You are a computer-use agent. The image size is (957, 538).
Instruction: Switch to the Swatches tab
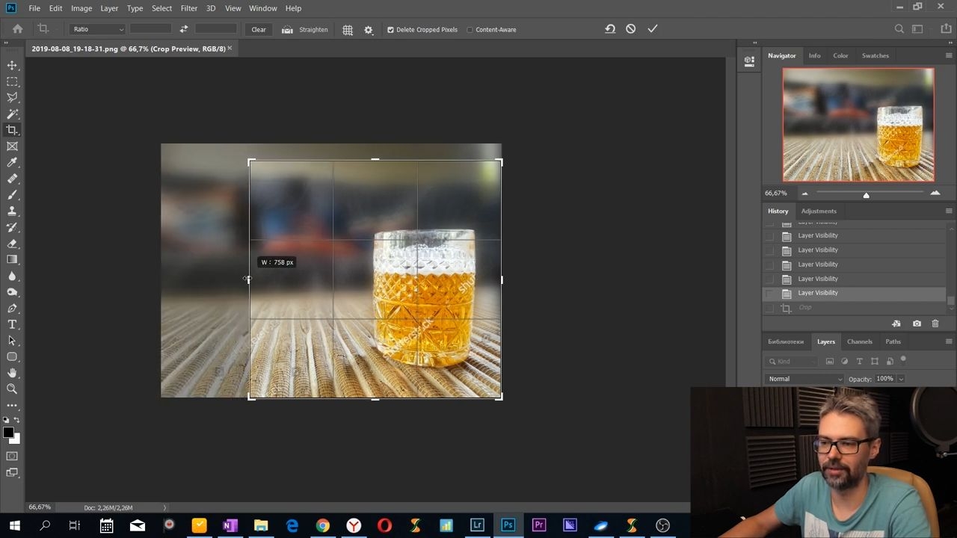[x=876, y=55]
